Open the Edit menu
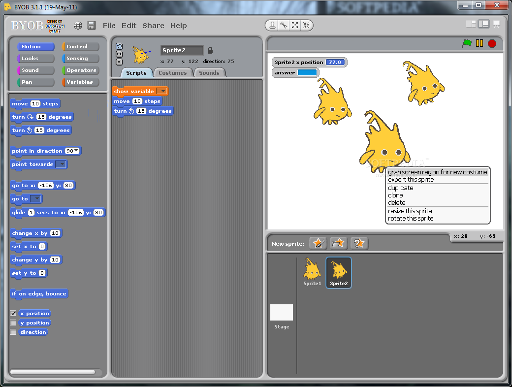512x387 pixels. click(x=129, y=26)
